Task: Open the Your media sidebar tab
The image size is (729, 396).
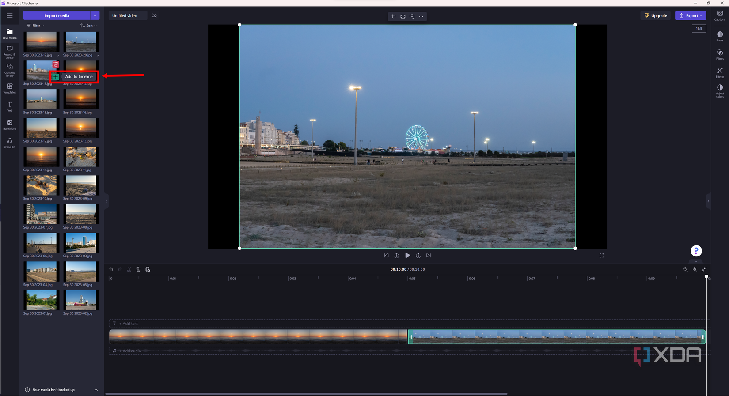Action: click(9, 34)
